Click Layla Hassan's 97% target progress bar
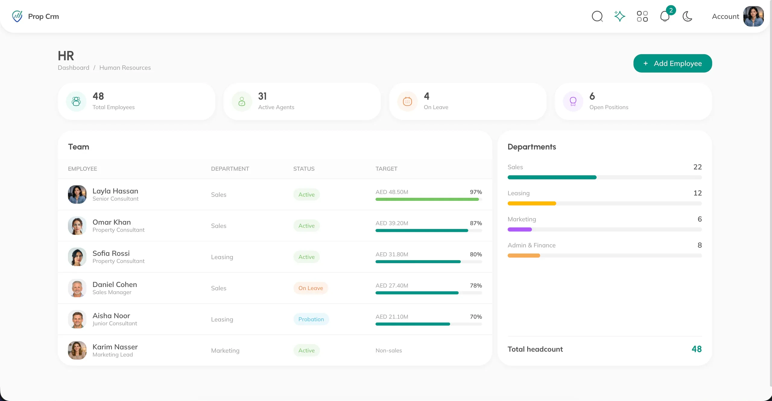772x401 pixels. [x=429, y=199]
